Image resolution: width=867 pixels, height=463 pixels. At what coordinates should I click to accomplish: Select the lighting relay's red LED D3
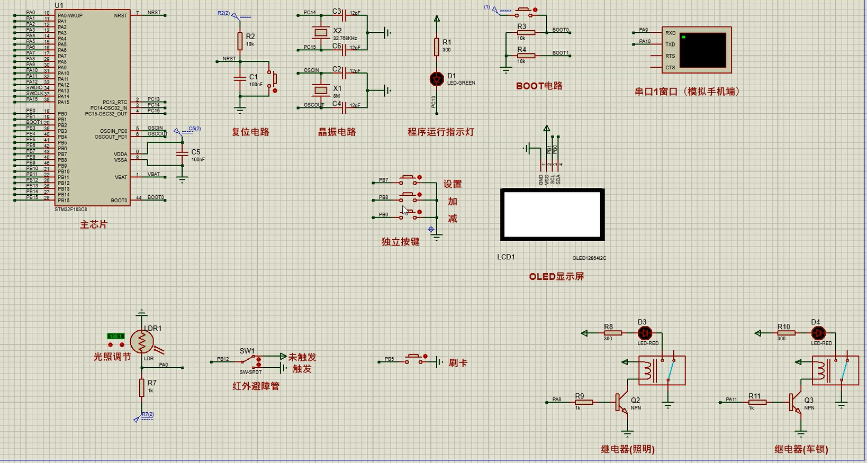[645, 333]
